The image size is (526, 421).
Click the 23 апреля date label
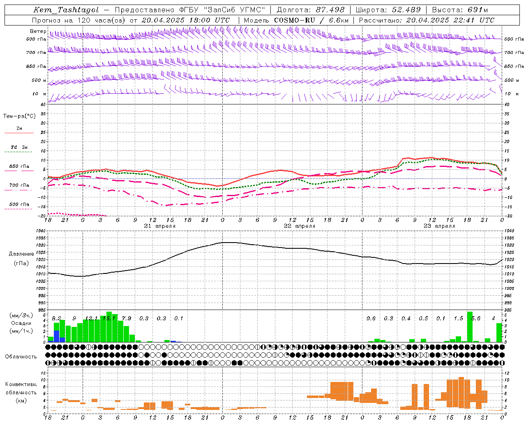coord(439,226)
